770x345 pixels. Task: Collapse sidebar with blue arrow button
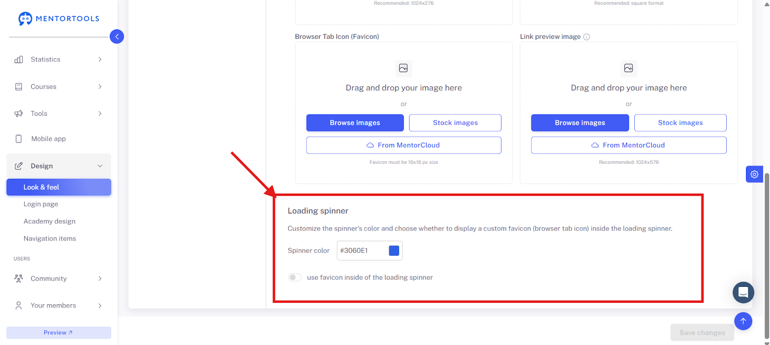[x=117, y=37]
